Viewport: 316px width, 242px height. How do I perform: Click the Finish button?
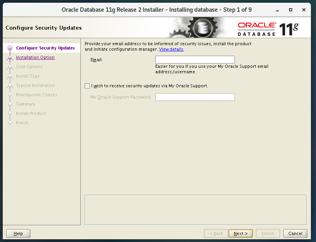pyautogui.click(x=268, y=233)
